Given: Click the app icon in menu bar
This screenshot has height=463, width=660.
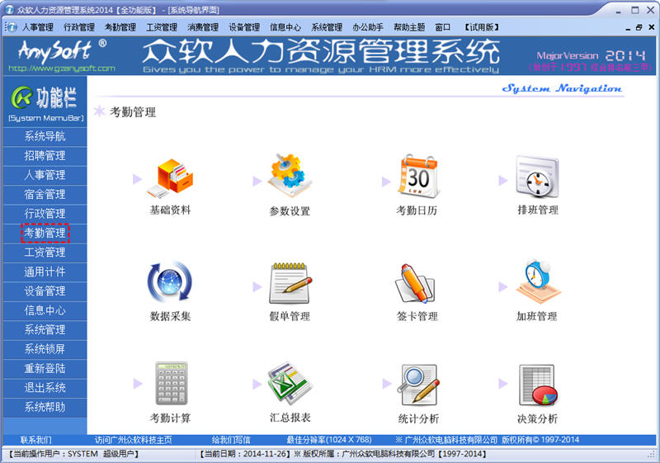Looking at the screenshot, I should click(12, 27).
